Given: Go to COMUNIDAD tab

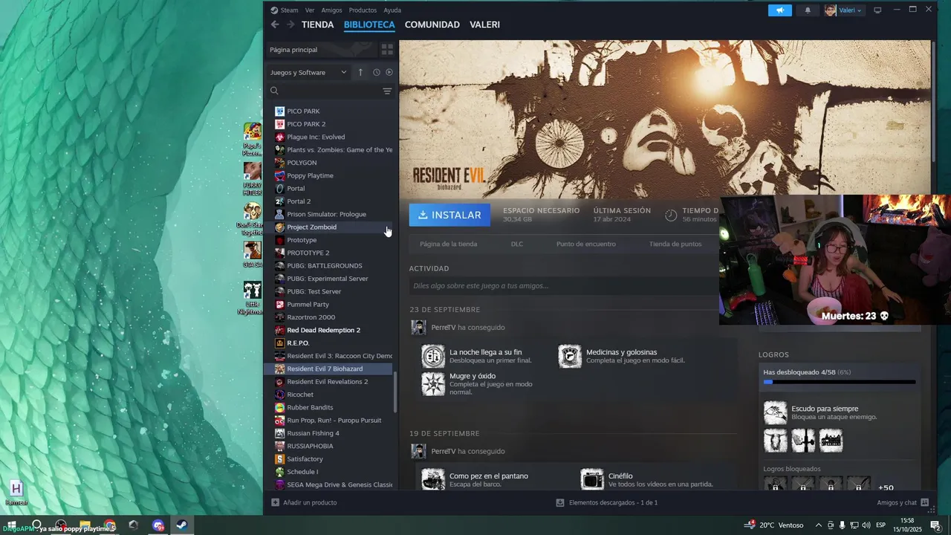Looking at the screenshot, I should point(432,25).
